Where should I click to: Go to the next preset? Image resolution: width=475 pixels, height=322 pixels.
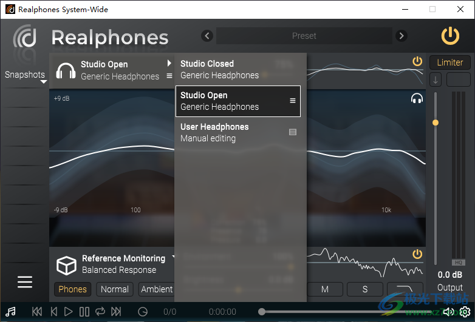pos(402,36)
